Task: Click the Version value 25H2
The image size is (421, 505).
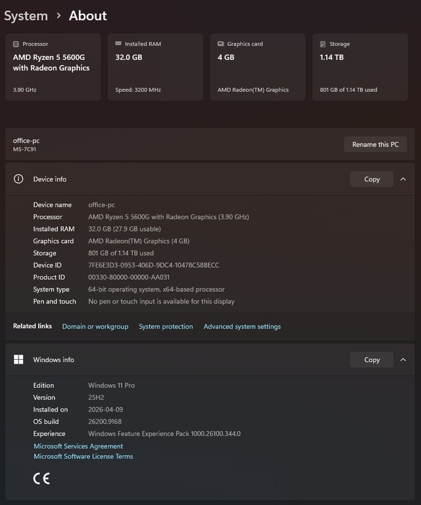Action: (x=96, y=397)
